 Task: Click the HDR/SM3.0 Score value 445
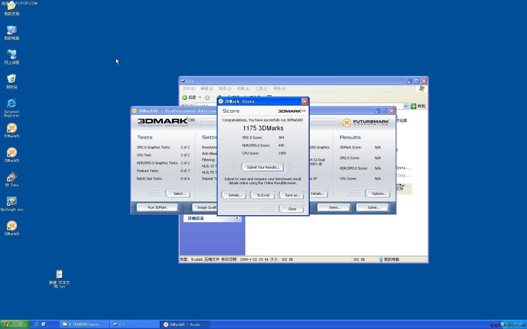tap(281, 145)
